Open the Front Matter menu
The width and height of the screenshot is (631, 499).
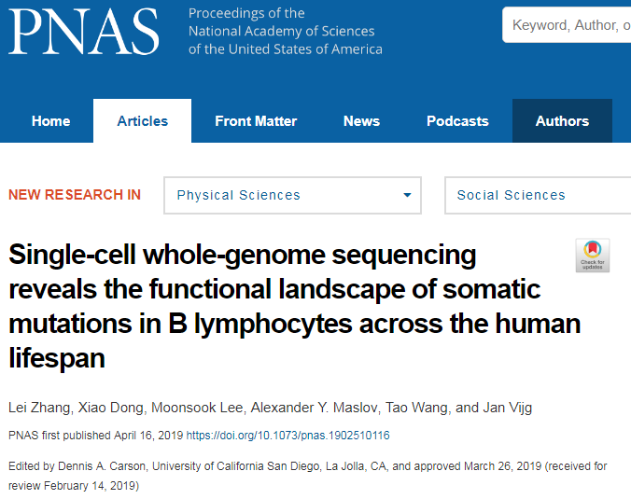click(x=256, y=121)
